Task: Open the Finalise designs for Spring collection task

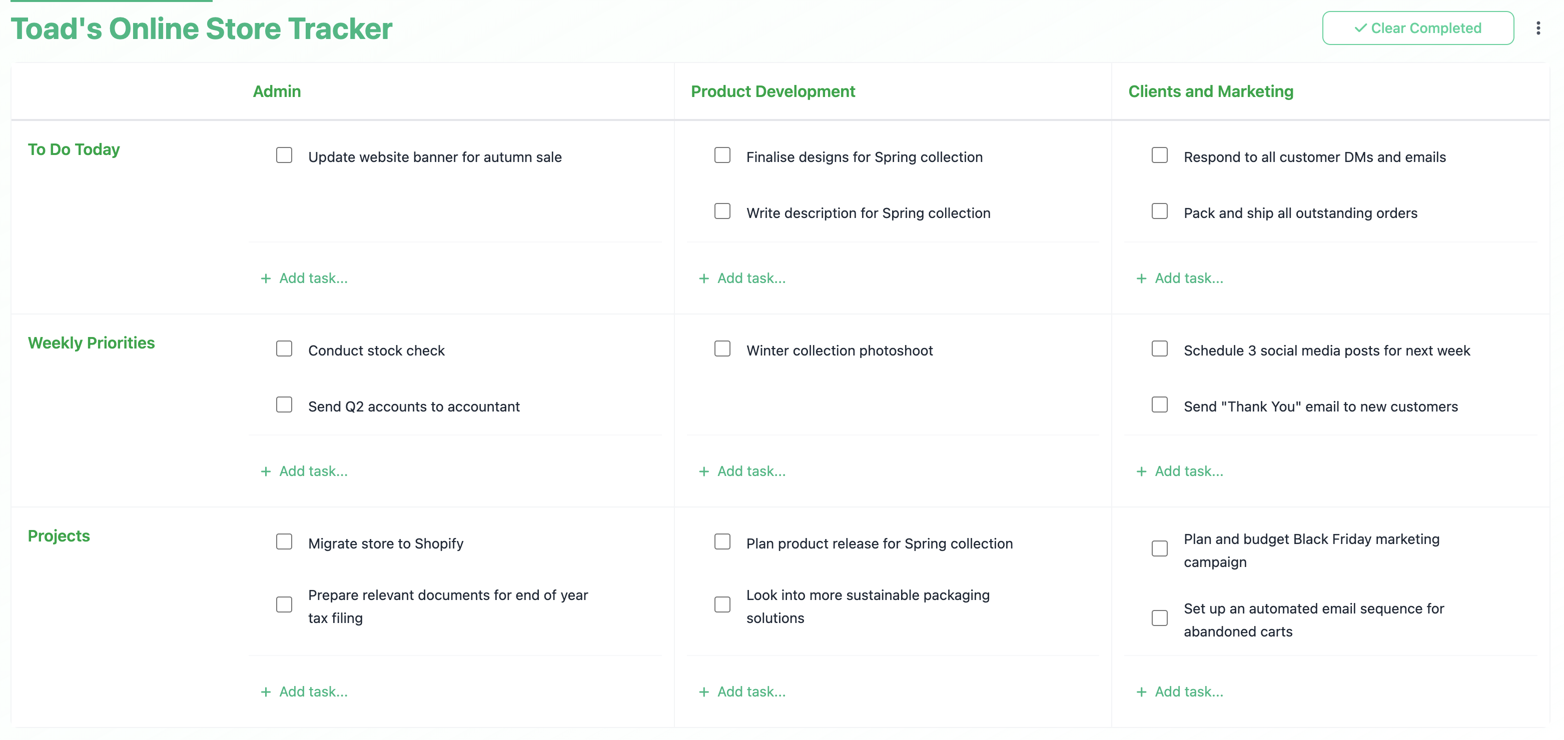Action: 864,157
